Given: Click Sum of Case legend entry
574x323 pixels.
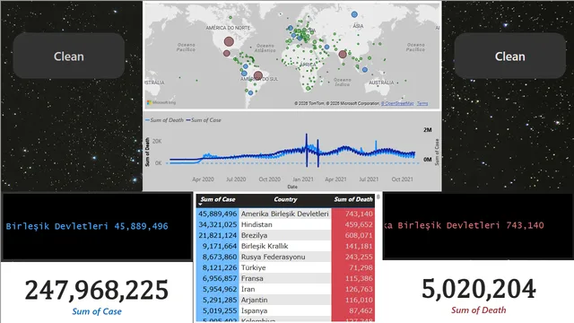Looking at the screenshot, I should point(204,120).
